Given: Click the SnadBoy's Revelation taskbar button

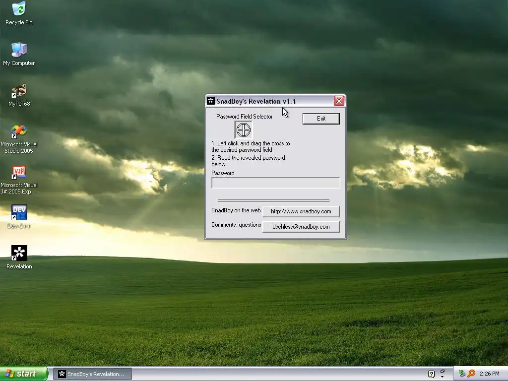Looking at the screenshot, I should (92, 374).
